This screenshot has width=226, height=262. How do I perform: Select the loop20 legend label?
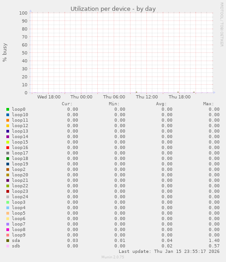(20, 175)
